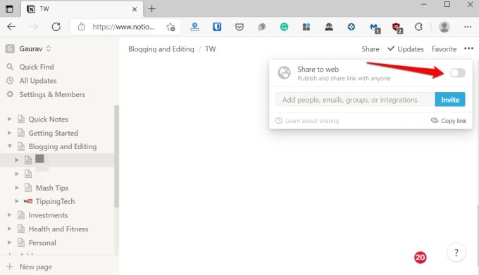The image size is (479, 275).
Task: Click the TW breadcrumb
Action: point(210,49)
